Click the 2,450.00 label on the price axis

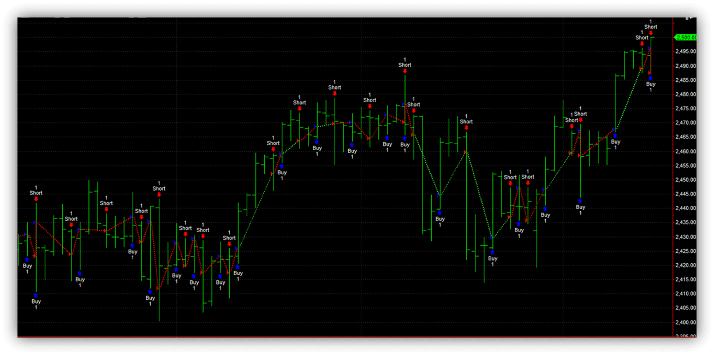[x=686, y=180]
